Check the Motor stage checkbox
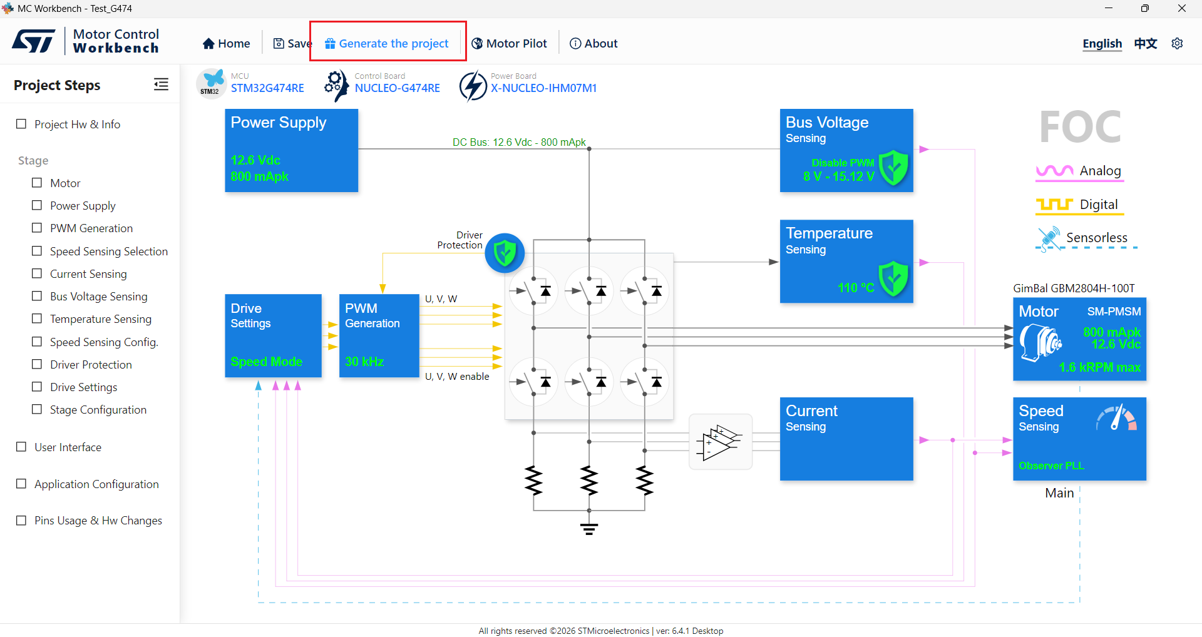 37,183
